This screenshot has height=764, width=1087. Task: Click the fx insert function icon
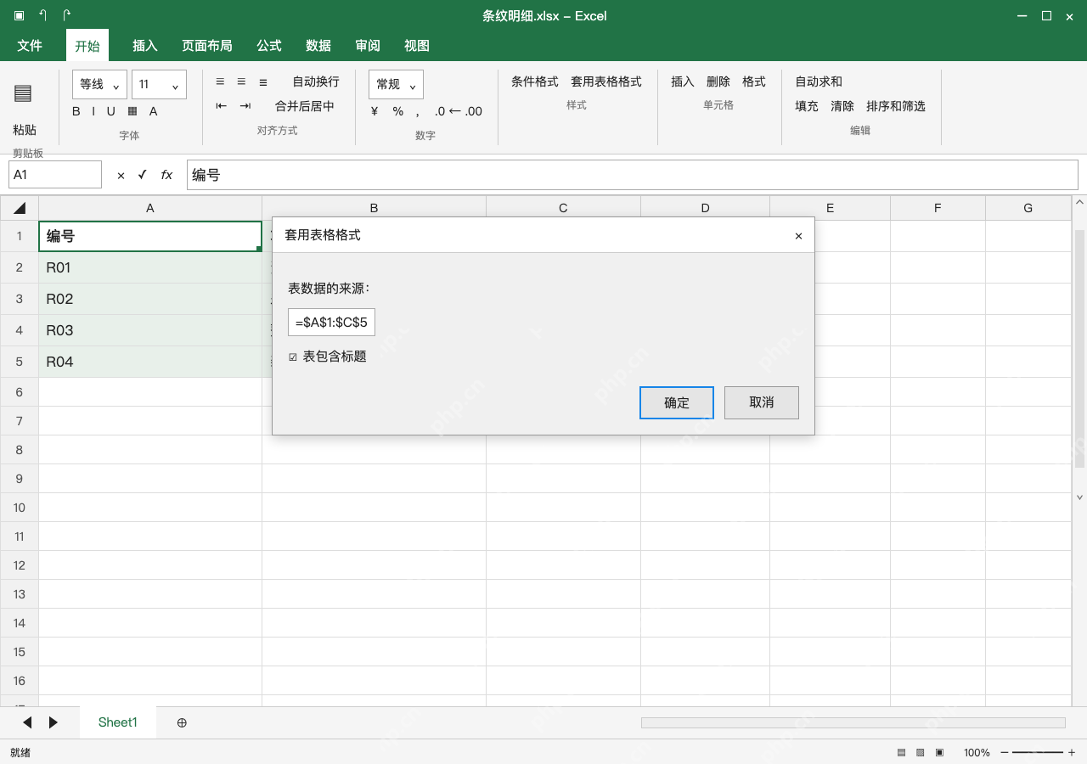point(166,175)
